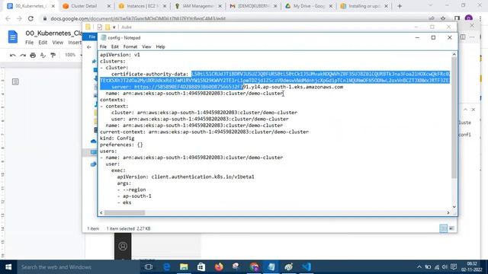Open Microsoft Store from taskbar
This screenshot has height=274, width=488.
tap(201, 267)
